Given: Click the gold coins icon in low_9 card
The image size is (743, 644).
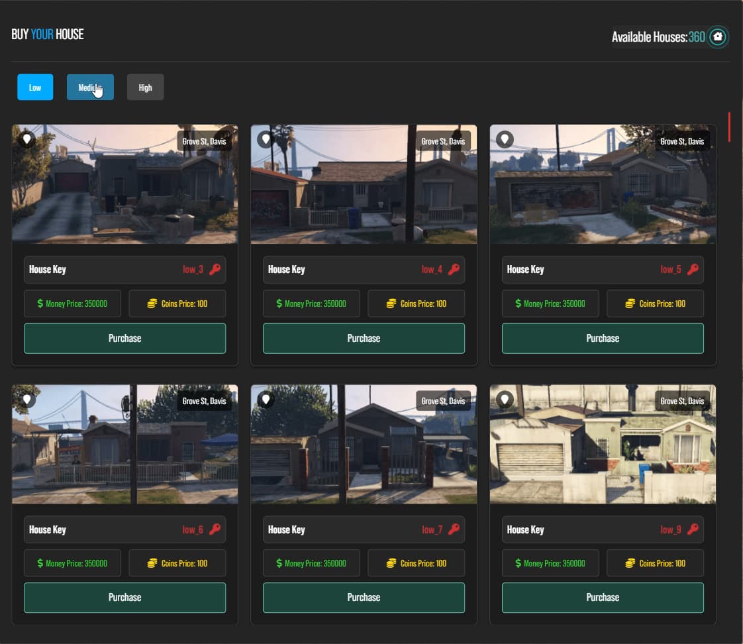Looking at the screenshot, I should tap(630, 563).
